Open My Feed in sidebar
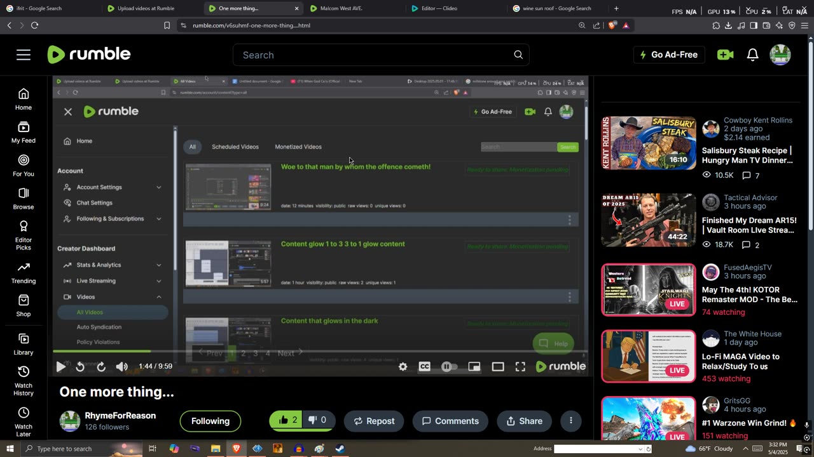The image size is (814, 457). (24, 133)
